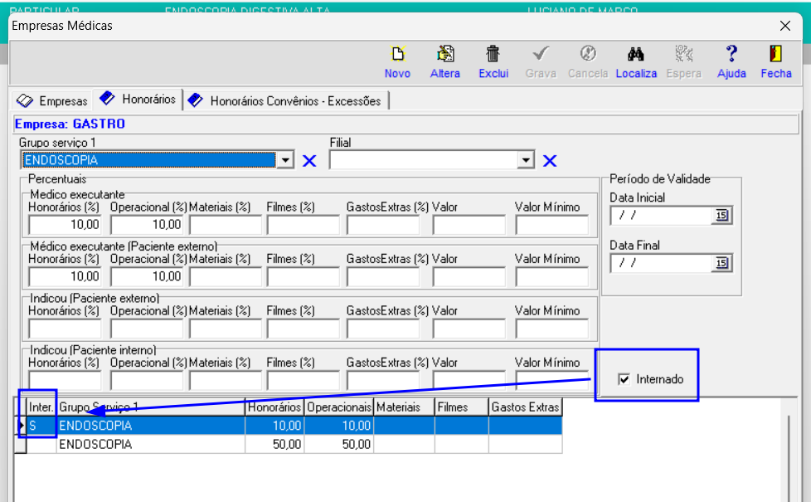
Task: Click the Espera toolbar icon
Action: 684,54
